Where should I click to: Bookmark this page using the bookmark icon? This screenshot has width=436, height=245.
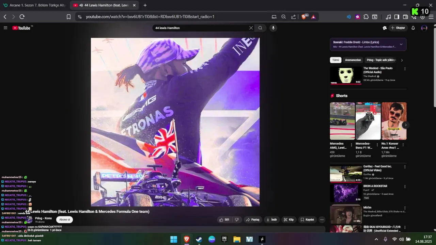68,17
